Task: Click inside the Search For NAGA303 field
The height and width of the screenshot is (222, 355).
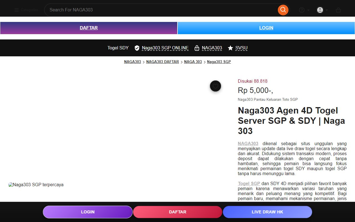Action: point(161,10)
